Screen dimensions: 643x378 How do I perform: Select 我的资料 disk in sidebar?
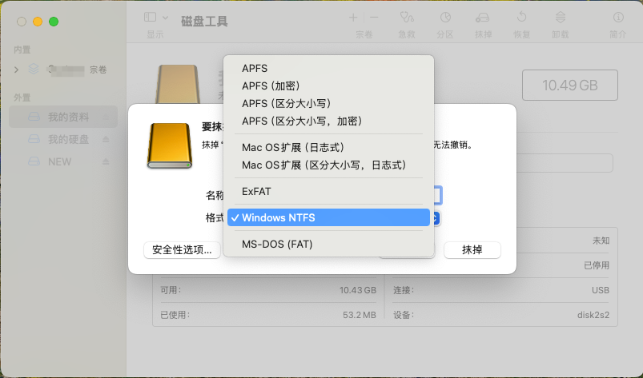(63, 117)
